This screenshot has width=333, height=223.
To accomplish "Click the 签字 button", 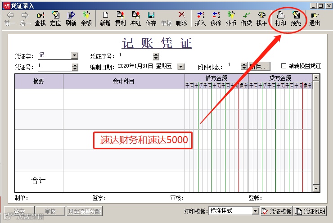I will click(x=19, y=211).
